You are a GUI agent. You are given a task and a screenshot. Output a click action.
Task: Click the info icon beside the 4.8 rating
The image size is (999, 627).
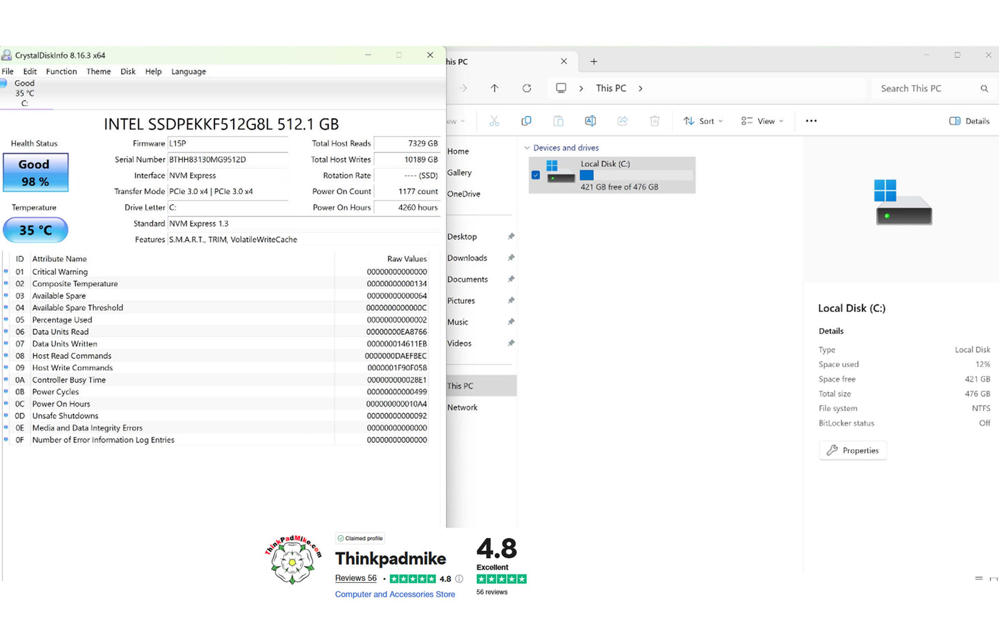[x=459, y=579]
